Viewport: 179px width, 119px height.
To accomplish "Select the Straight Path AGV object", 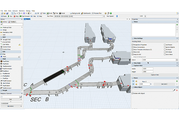I will [7, 39].
